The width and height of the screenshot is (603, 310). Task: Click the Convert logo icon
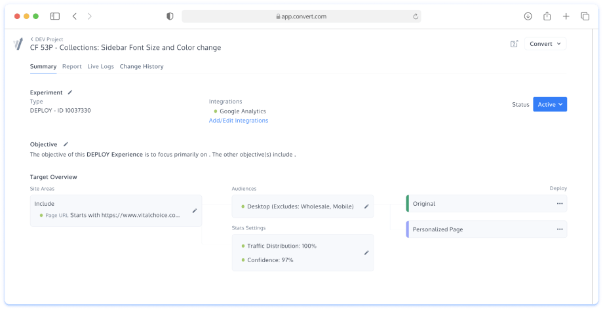tap(18, 44)
